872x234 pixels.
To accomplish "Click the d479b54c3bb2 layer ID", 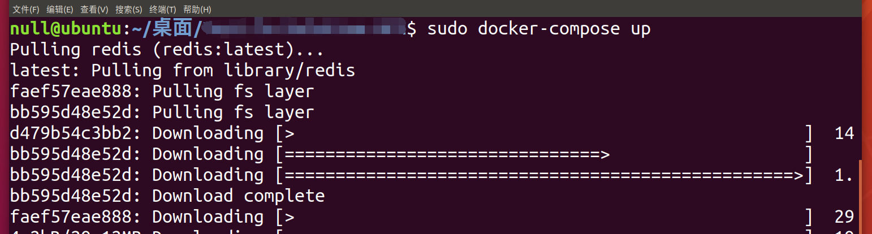I will [71, 133].
